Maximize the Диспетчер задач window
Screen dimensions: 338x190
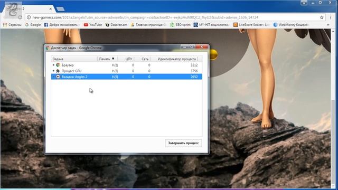point(192,46)
